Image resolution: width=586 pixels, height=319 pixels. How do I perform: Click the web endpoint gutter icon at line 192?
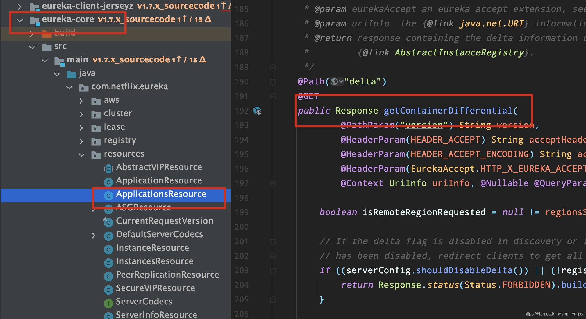click(x=257, y=111)
